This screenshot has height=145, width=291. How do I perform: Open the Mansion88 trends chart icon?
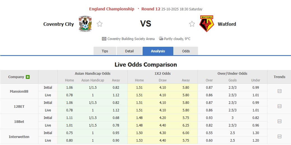(279, 91)
